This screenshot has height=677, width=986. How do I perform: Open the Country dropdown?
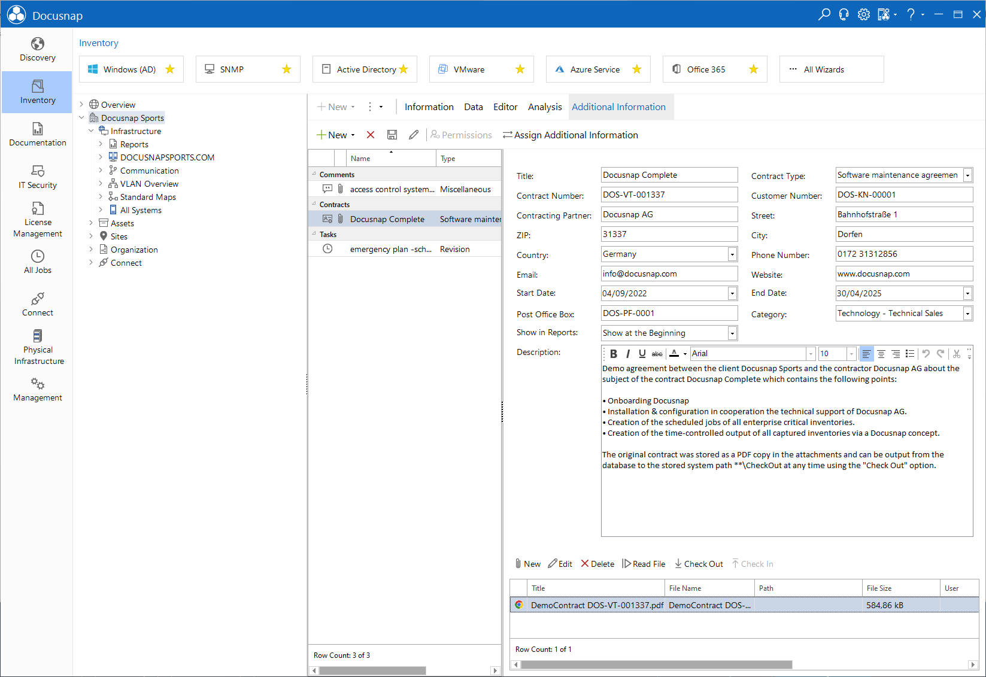[x=732, y=254]
